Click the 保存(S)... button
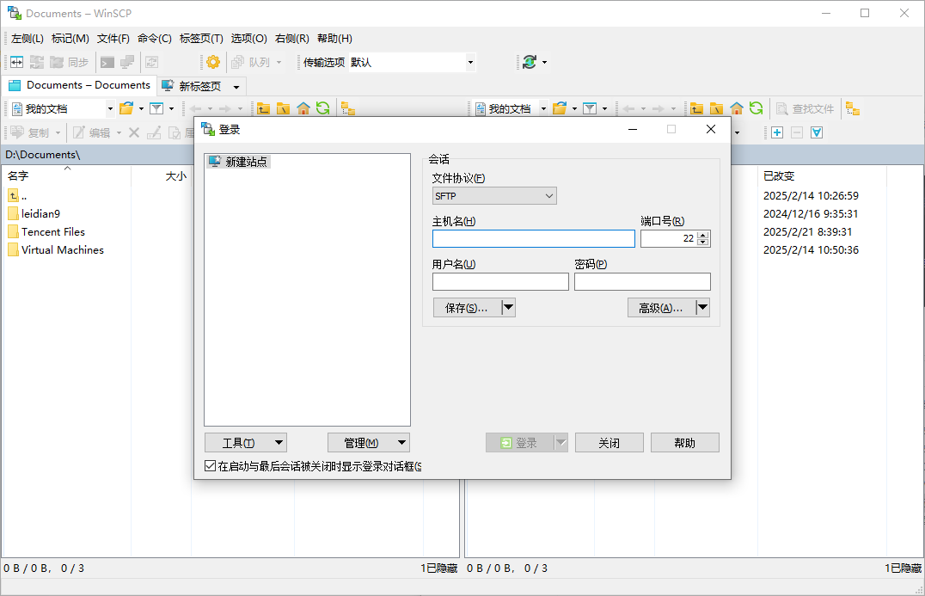 pos(467,307)
